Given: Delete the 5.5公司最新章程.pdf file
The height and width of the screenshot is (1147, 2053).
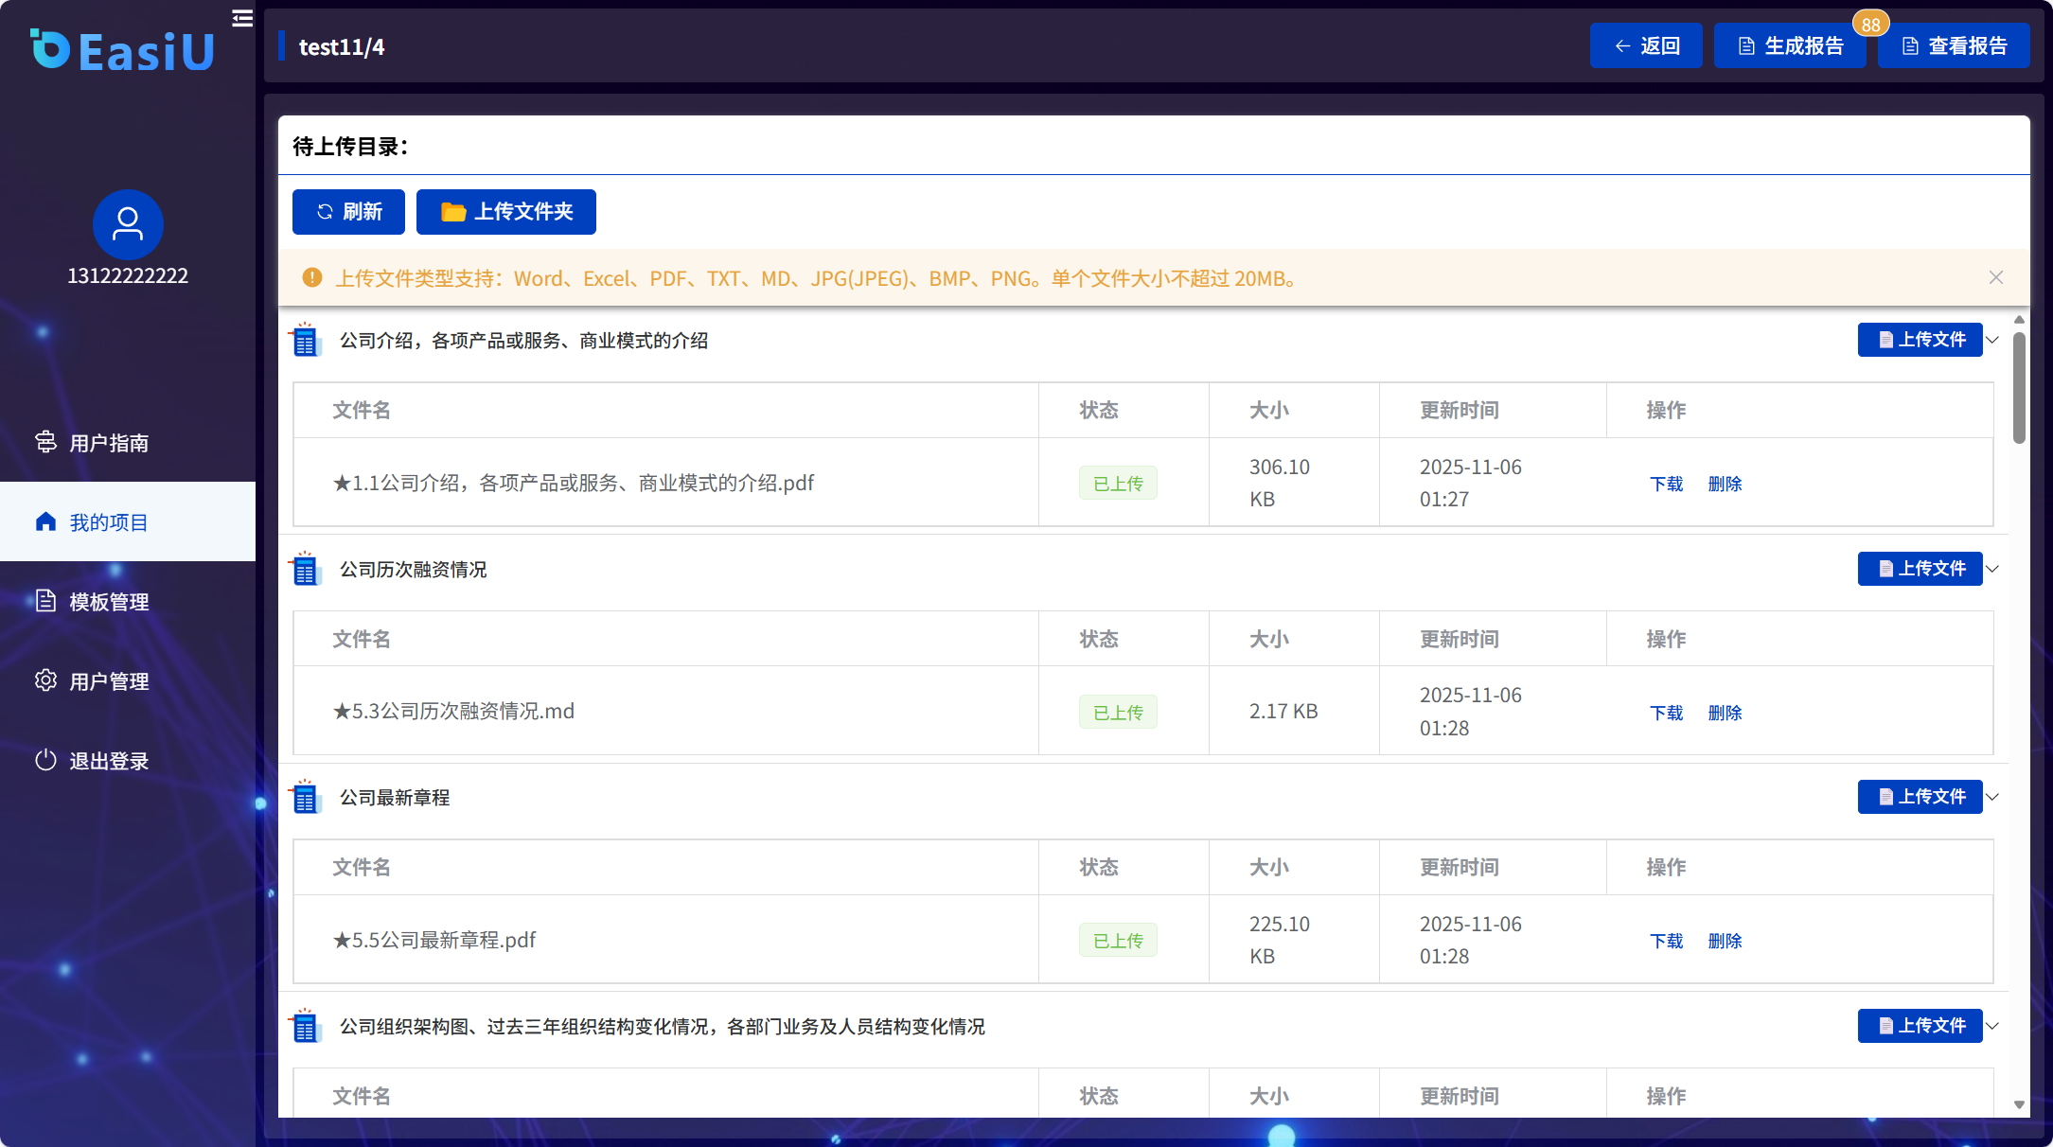Looking at the screenshot, I should [1725, 941].
